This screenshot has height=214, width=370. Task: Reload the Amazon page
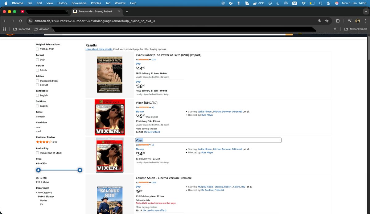[21, 21]
